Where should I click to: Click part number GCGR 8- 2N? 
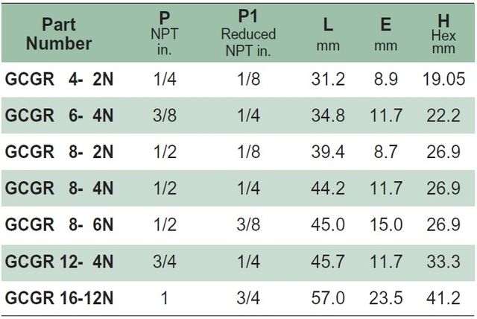point(59,152)
